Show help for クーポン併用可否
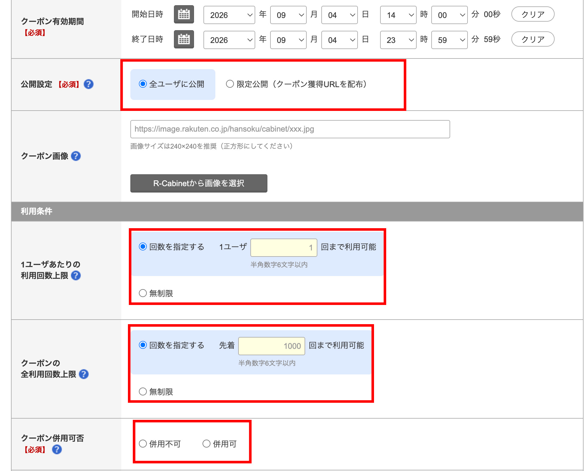This screenshot has width=586, height=471. 57,449
